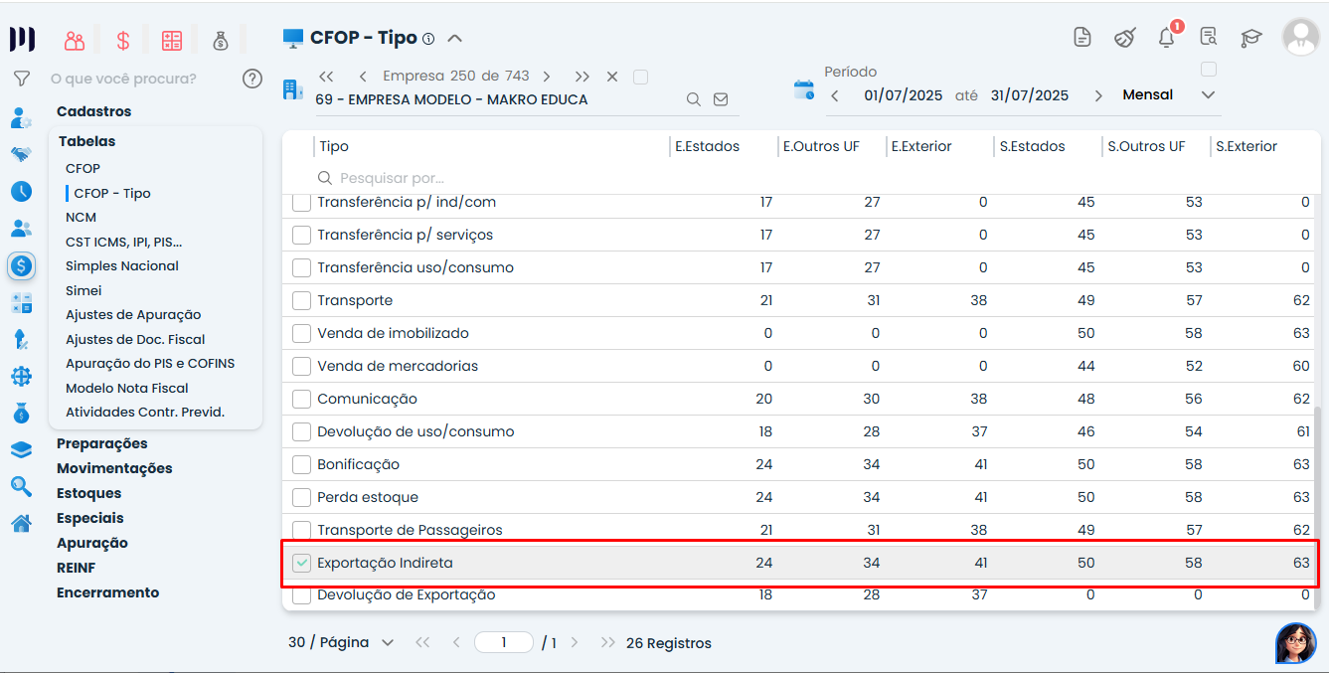Clear company selection with X button
The height and width of the screenshot is (673, 1329).
[x=612, y=77]
